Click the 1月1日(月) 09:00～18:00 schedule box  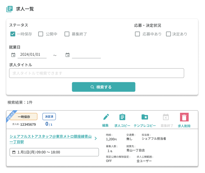54,152
